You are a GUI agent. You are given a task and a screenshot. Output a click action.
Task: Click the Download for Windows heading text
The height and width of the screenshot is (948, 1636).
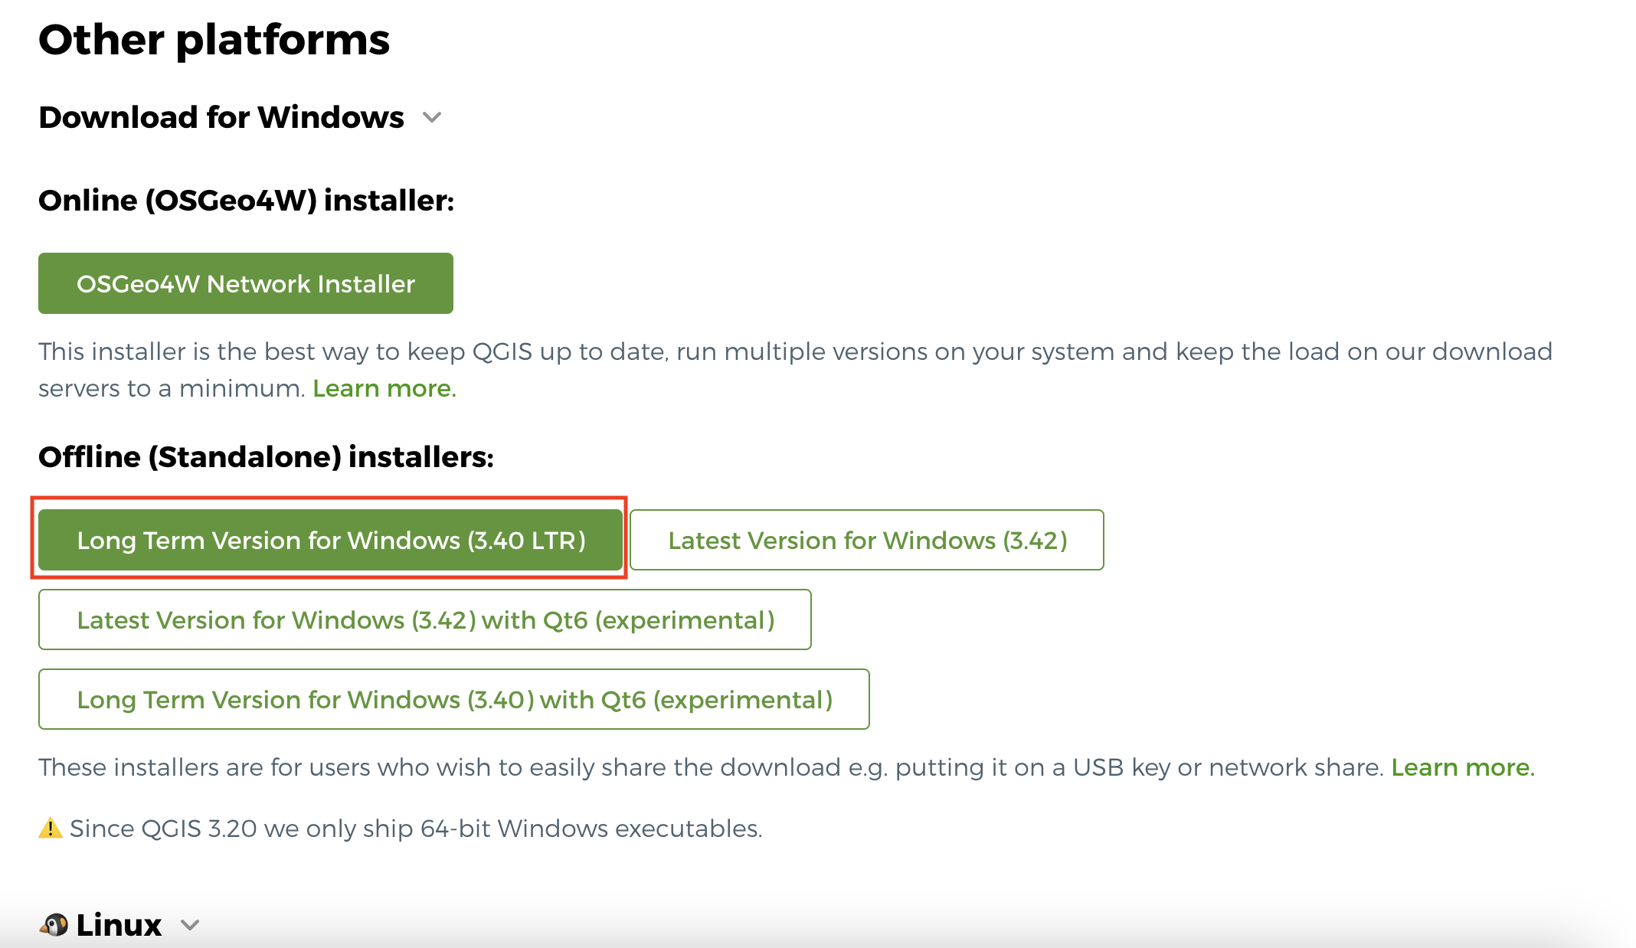(221, 118)
